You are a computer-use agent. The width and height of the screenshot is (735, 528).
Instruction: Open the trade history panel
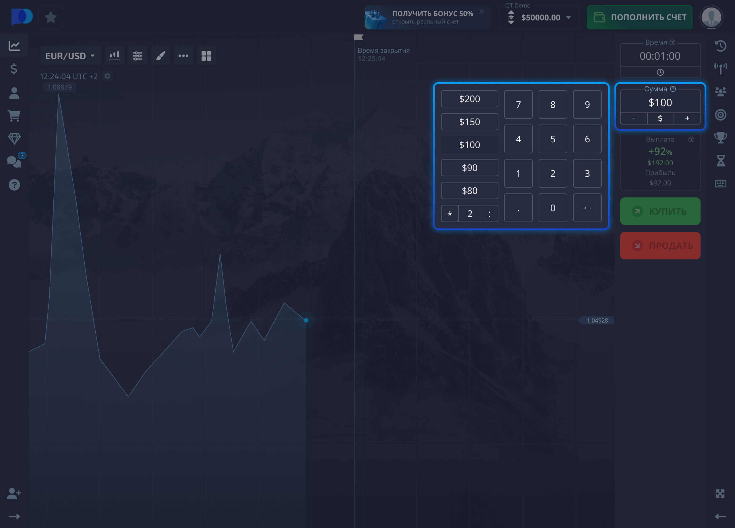click(x=721, y=46)
